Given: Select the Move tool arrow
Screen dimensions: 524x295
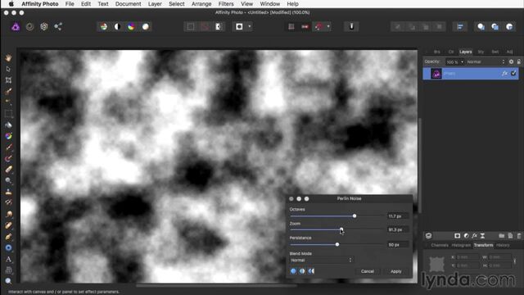Looking at the screenshot, I should (x=8, y=69).
